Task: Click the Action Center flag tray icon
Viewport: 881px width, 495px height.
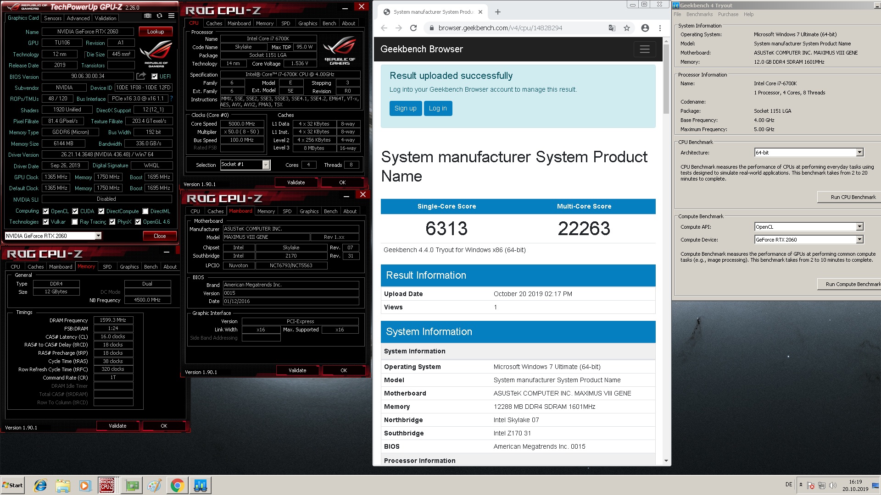Action: (x=811, y=485)
